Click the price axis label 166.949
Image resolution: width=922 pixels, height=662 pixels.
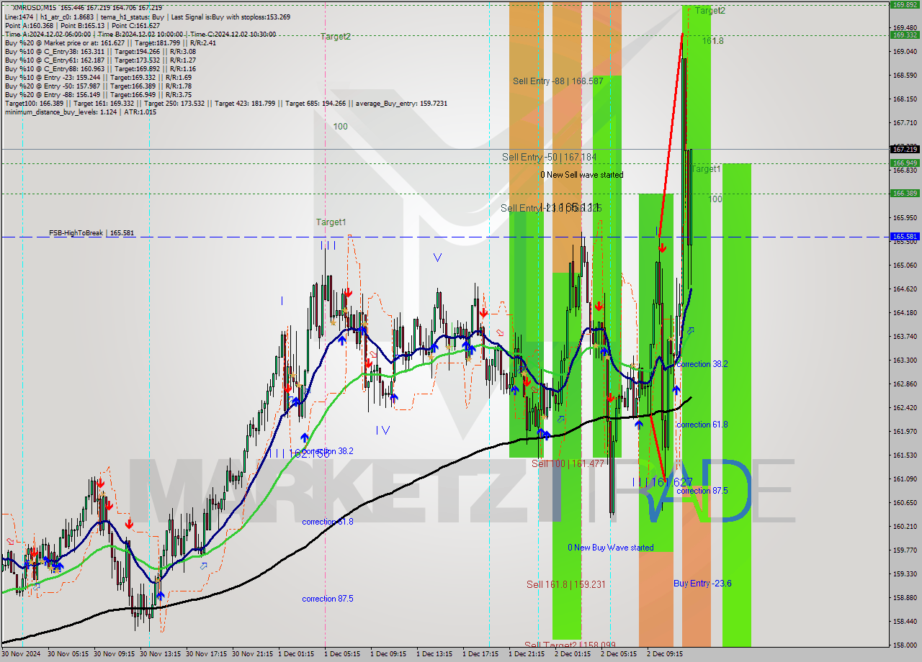[905, 163]
